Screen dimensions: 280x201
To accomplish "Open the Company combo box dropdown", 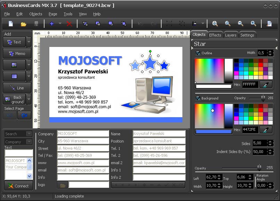I will click(x=29, y=142).
